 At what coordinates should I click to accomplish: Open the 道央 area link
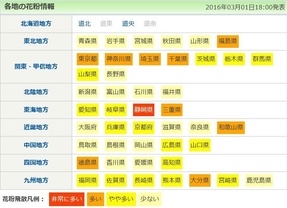128,24
